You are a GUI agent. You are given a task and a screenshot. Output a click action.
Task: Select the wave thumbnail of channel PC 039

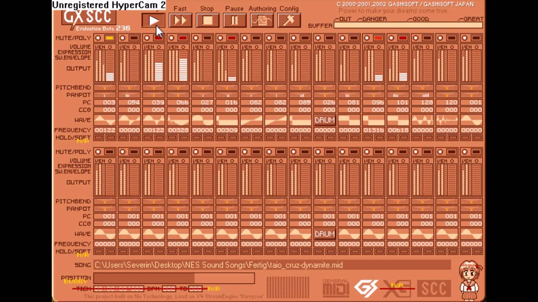click(153, 120)
